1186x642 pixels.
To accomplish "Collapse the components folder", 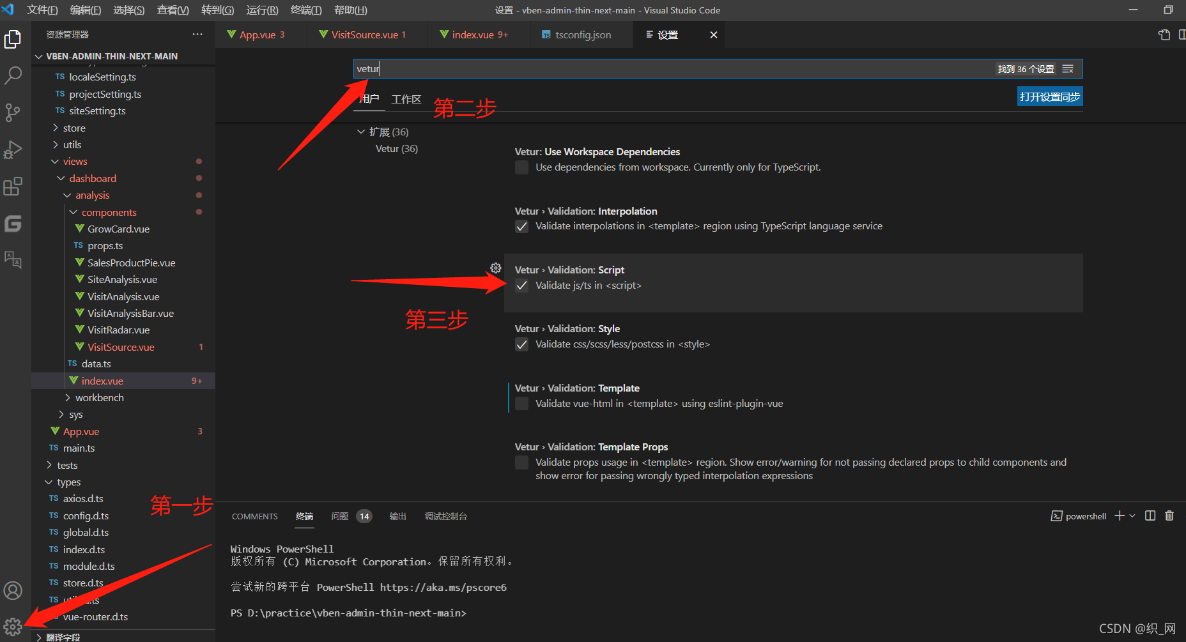I will coord(72,211).
